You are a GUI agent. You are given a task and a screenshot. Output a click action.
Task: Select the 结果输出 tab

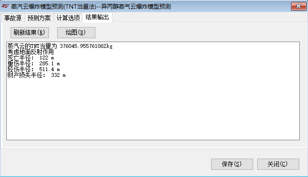click(97, 17)
